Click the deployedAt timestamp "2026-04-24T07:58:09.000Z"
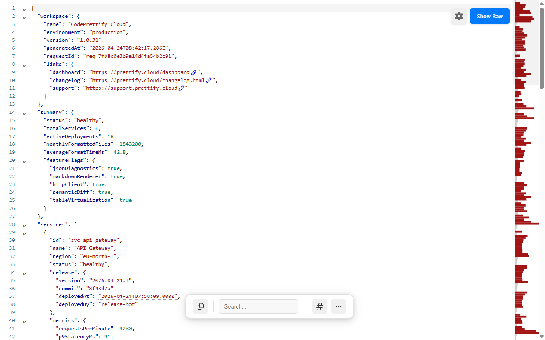545x340 pixels. (x=138, y=296)
